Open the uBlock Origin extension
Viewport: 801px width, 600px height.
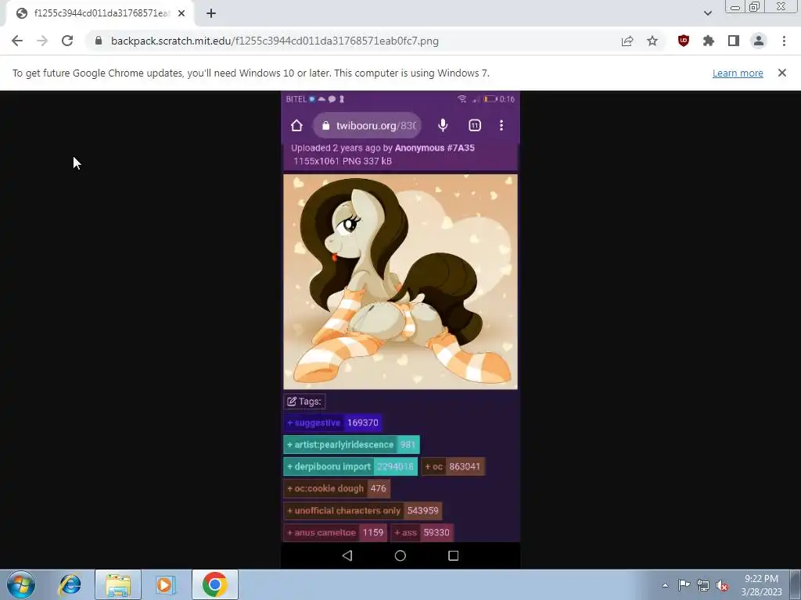pyautogui.click(x=684, y=41)
